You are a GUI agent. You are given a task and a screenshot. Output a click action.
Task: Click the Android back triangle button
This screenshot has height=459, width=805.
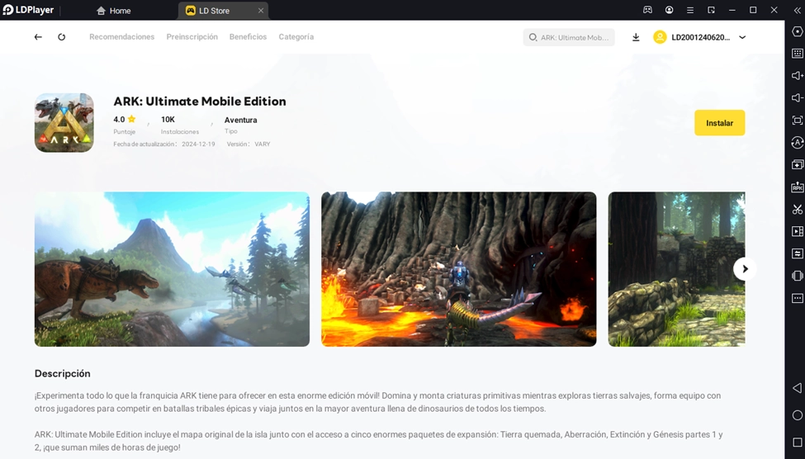[x=798, y=388]
